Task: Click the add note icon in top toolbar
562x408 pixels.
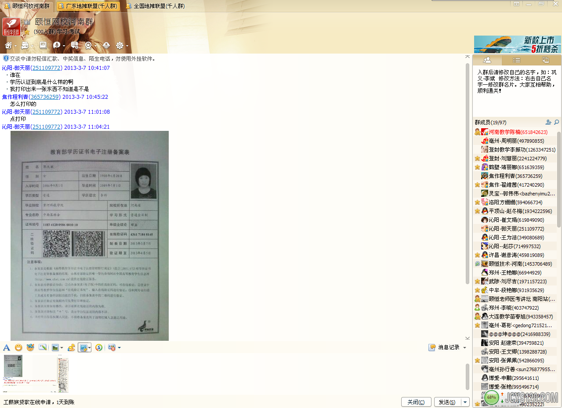Action: (x=75, y=45)
